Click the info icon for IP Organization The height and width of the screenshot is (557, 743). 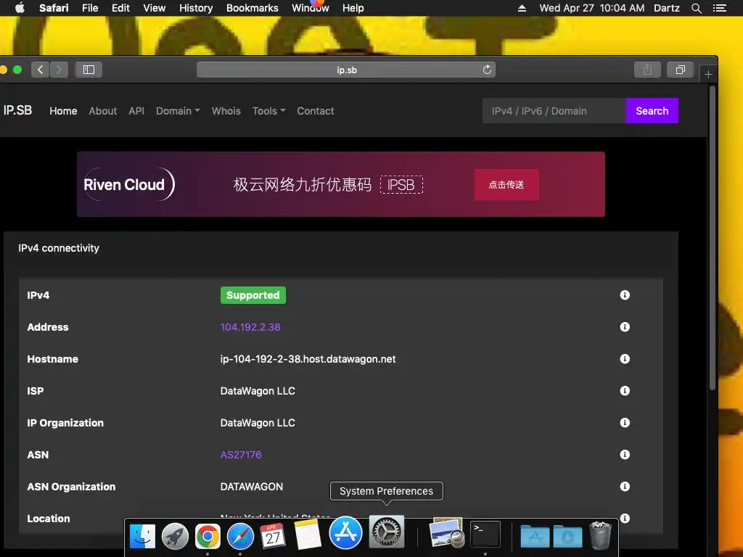(625, 423)
